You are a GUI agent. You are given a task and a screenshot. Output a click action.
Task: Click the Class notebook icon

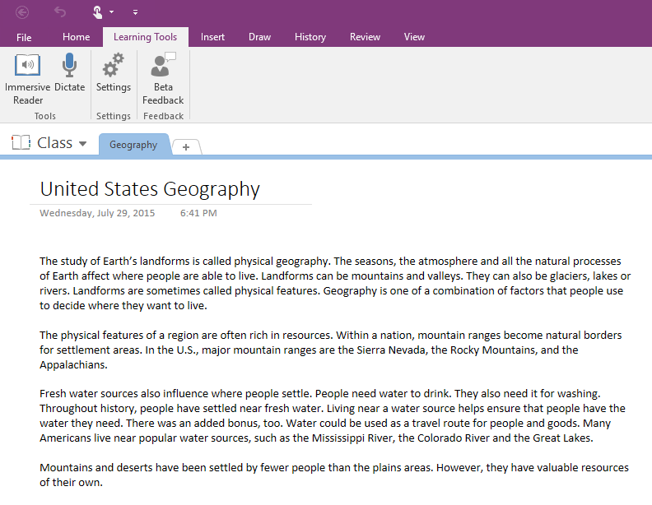[21, 142]
